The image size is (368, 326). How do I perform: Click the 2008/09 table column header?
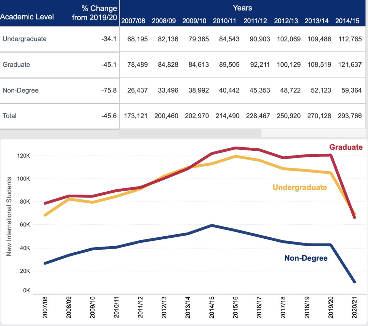pos(164,21)
